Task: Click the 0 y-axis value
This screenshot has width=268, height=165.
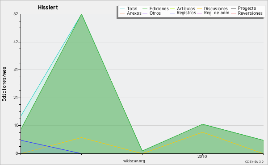Action: (17, 153)
